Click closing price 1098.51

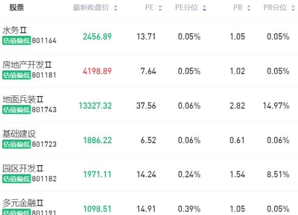[x=97, y=209]
